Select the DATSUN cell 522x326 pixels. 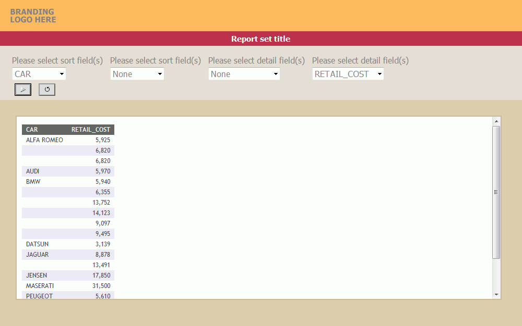coord(37,244)
